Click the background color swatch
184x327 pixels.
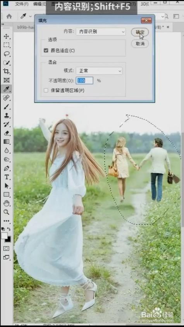click(x=9, y=240)
